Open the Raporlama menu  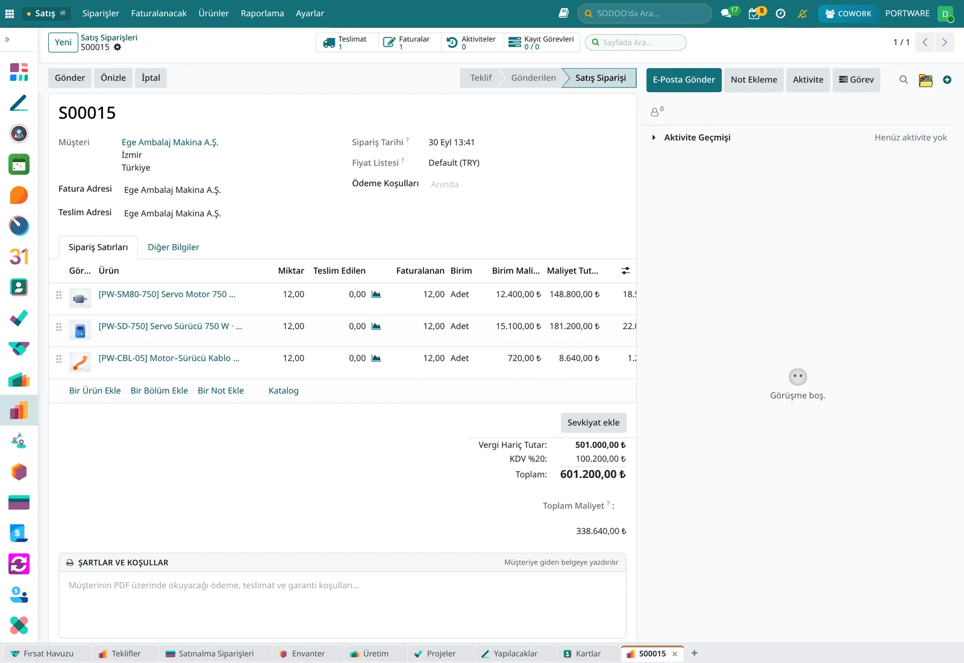pos(262,13)
